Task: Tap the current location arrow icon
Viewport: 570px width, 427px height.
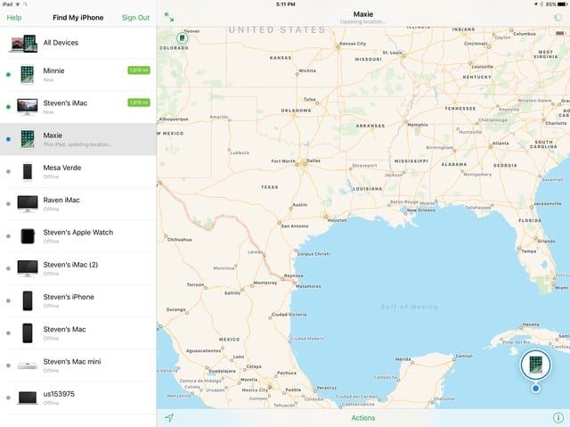Action: tap(169, 417)
